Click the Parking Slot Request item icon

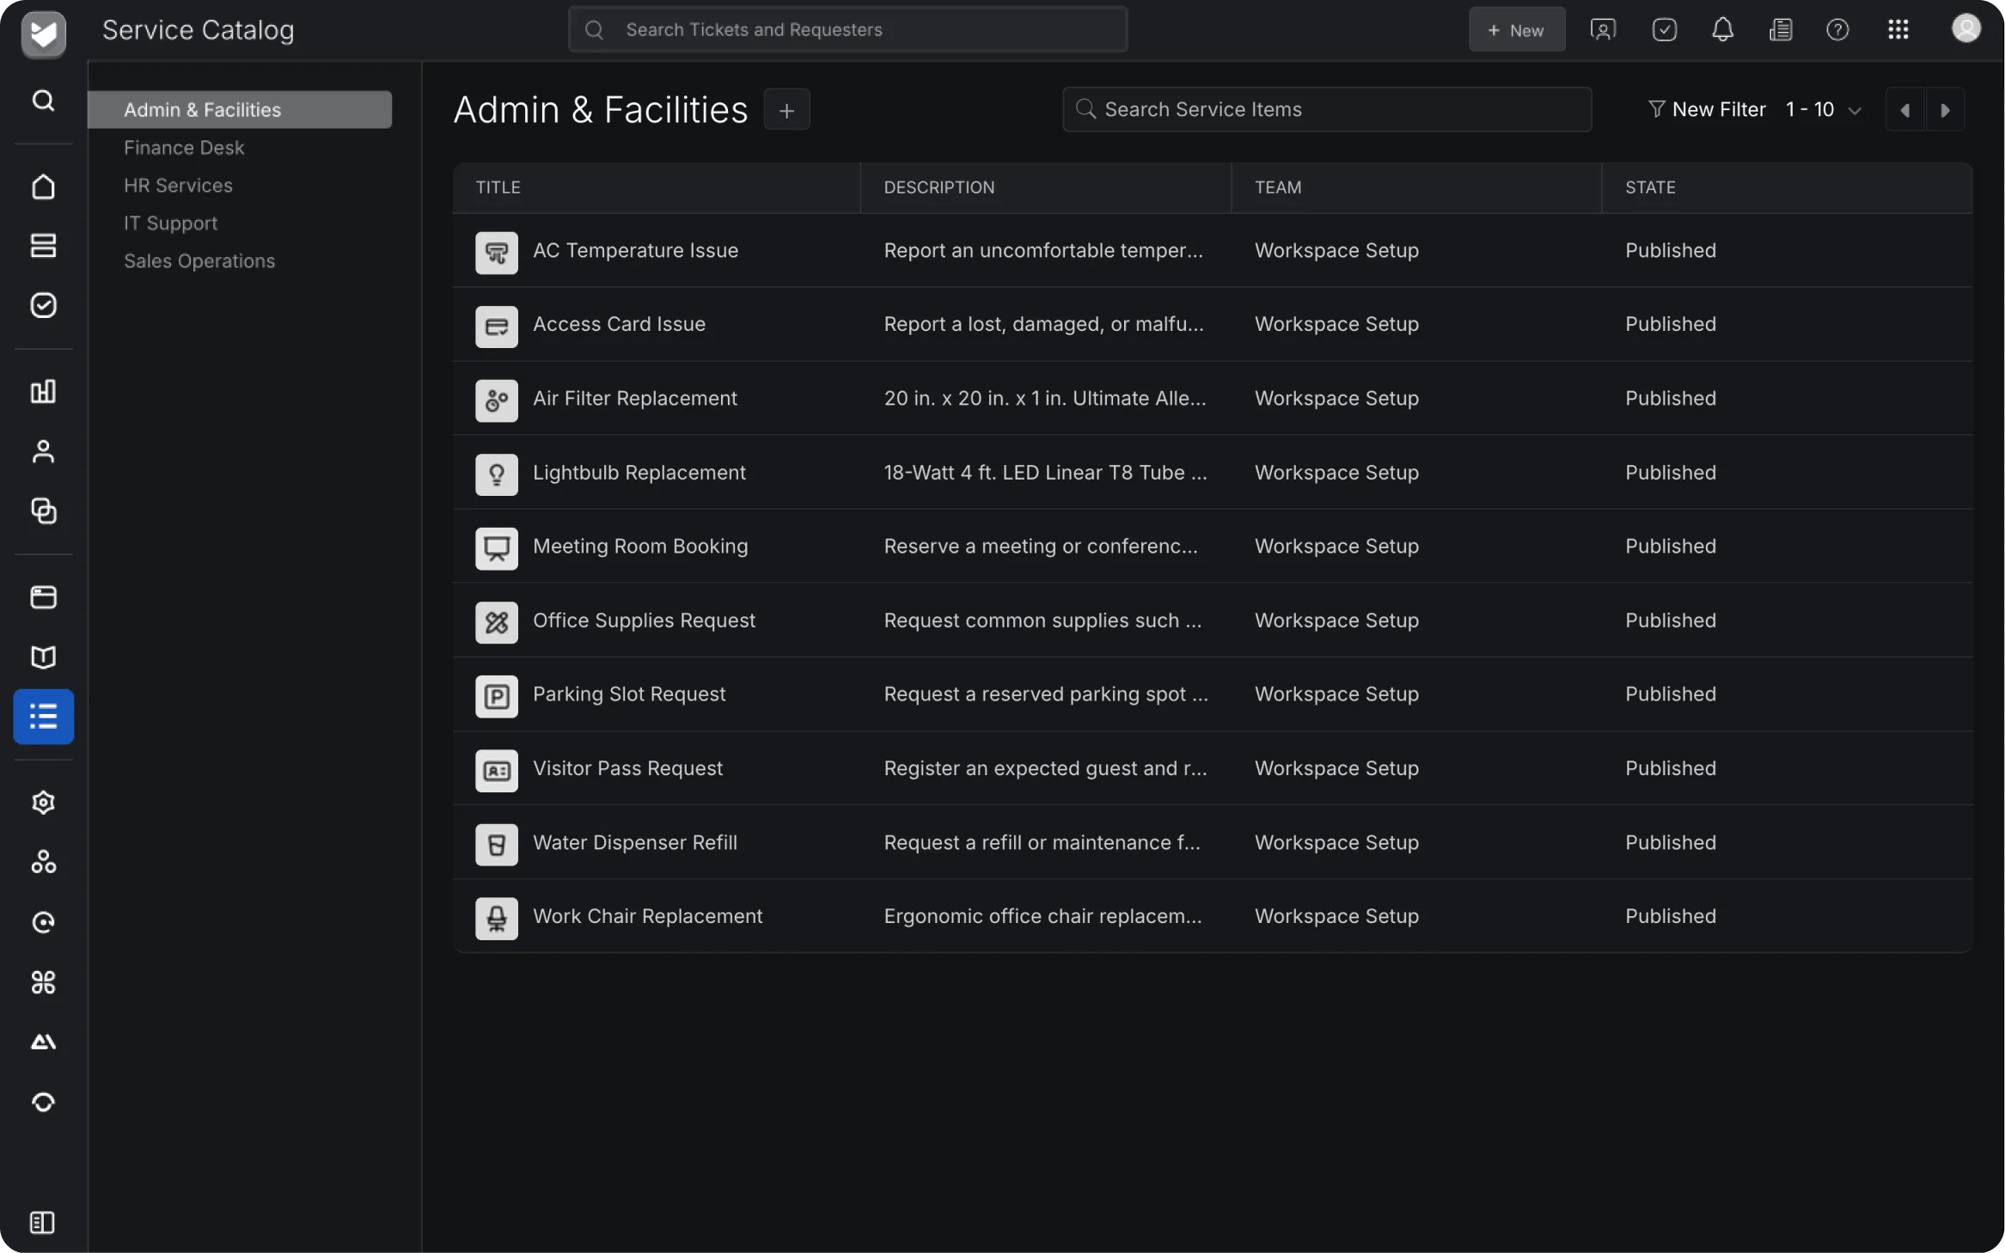click(x=497, y=695)
